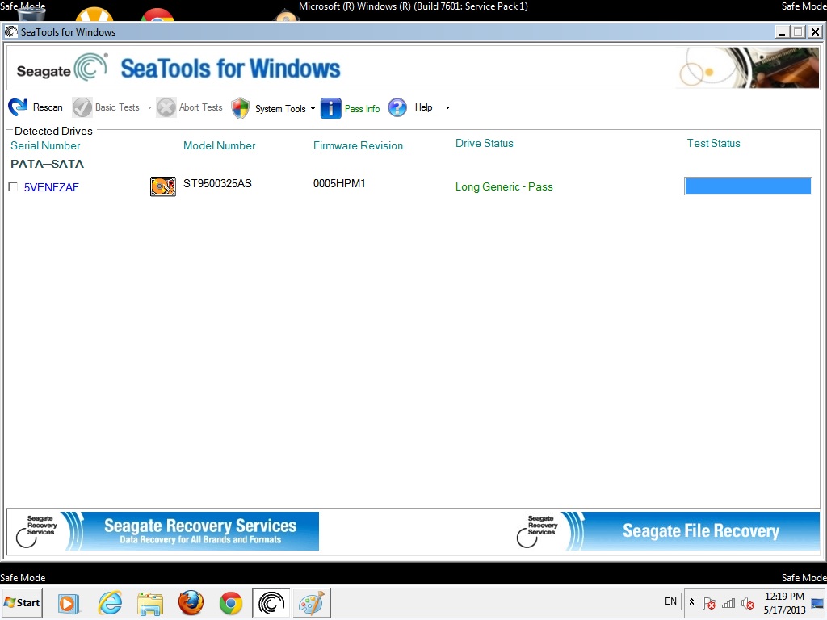The height and width of the screenshot is (620, 827).
Task: Click the Basic Tests label
Action: pyautogui.click(x=117, y=107)
